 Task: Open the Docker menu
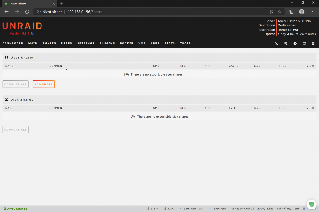click(x=127, y=43)
